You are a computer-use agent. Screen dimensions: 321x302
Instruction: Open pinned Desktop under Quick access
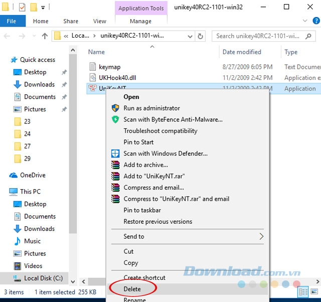pos(35,72)
